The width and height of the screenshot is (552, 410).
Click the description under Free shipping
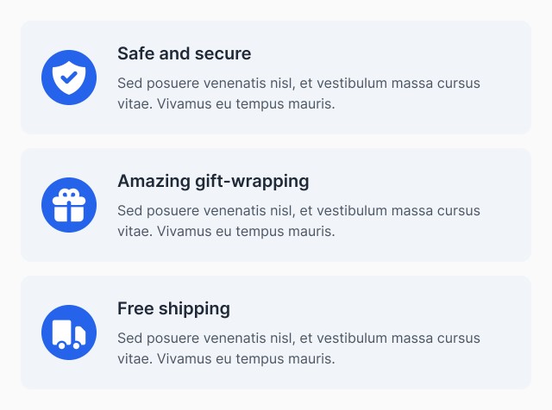pyautogui.click(x=299, y=349)
